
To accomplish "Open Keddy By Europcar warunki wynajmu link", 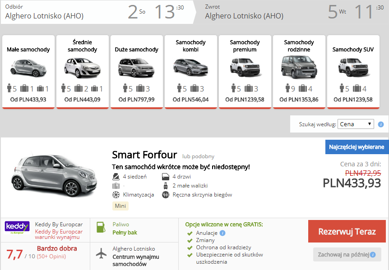I will [59, 234].
